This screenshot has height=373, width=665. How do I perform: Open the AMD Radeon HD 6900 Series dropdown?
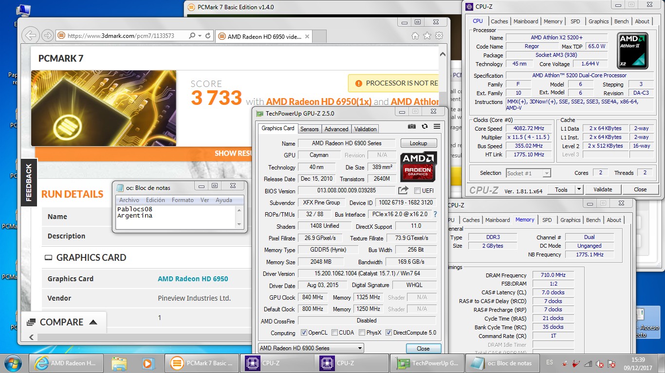311,348
